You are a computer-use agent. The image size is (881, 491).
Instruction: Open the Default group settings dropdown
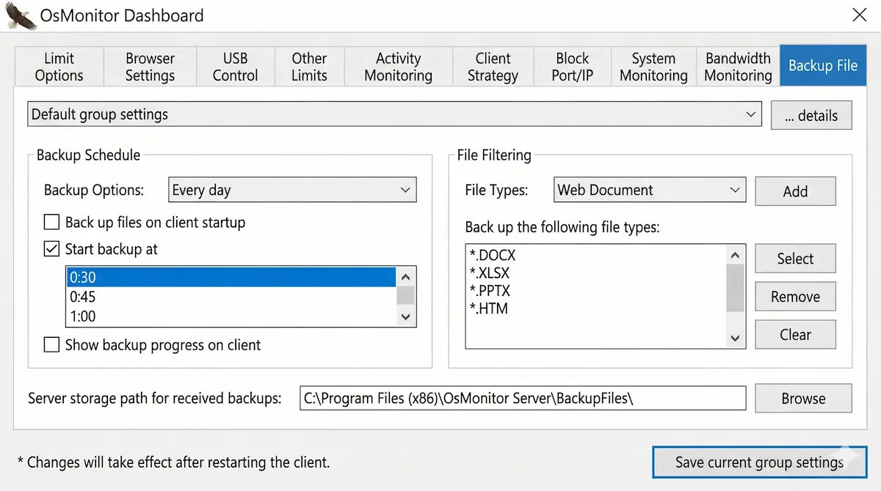(x=750, y=114)
